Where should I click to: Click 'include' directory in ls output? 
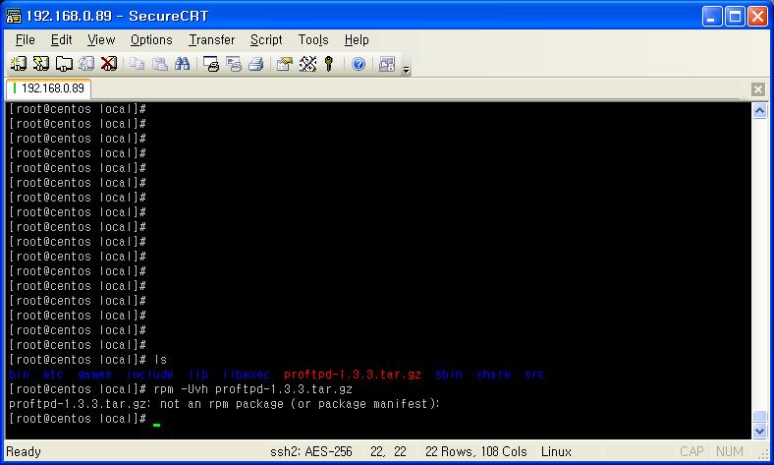[x=150, y=375]
